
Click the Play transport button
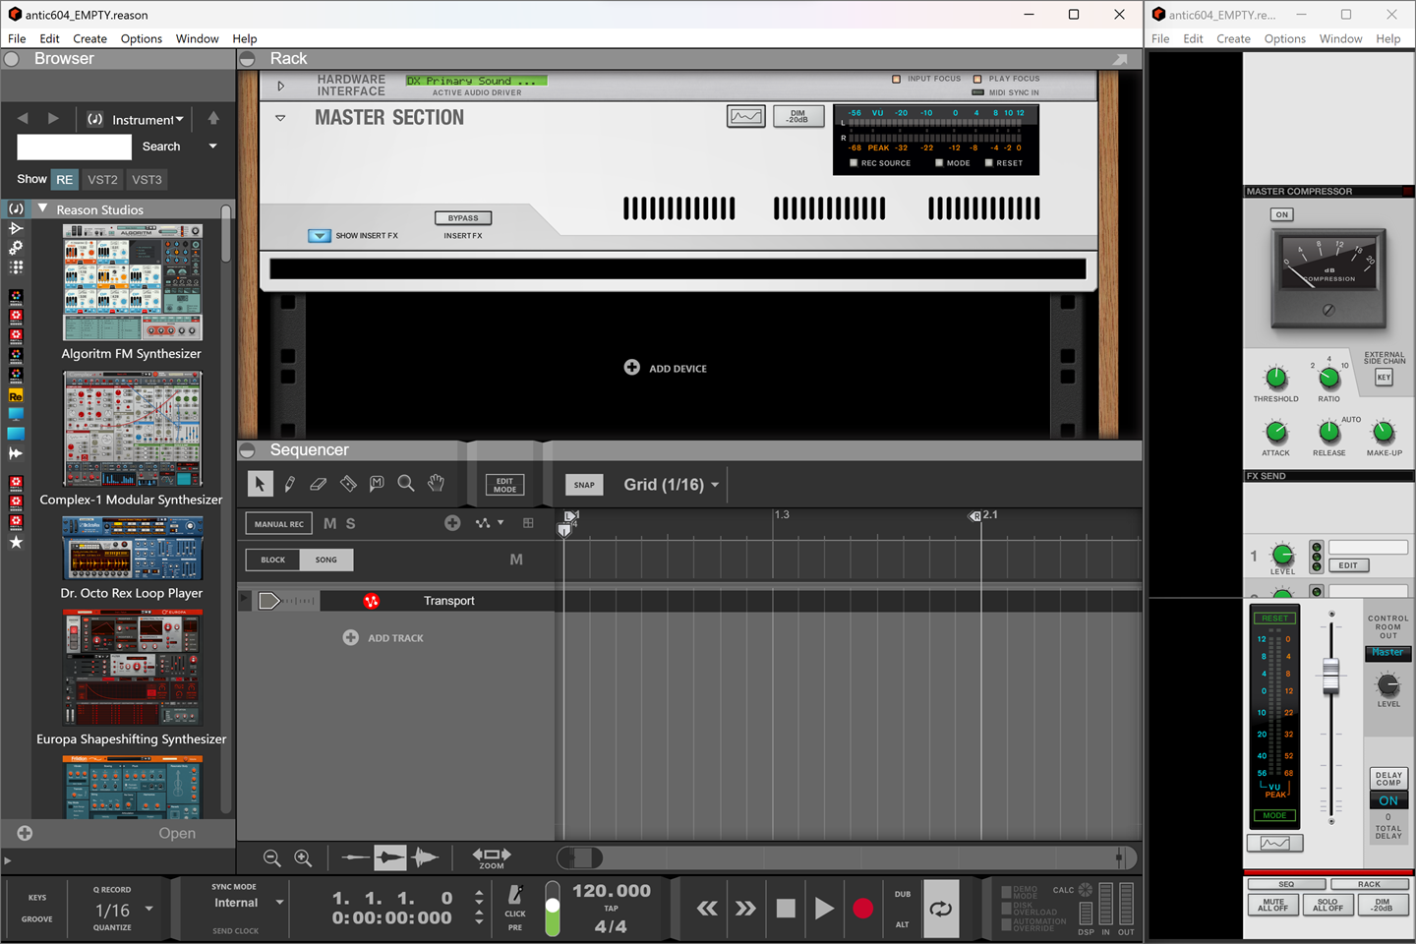pos(824,909)
